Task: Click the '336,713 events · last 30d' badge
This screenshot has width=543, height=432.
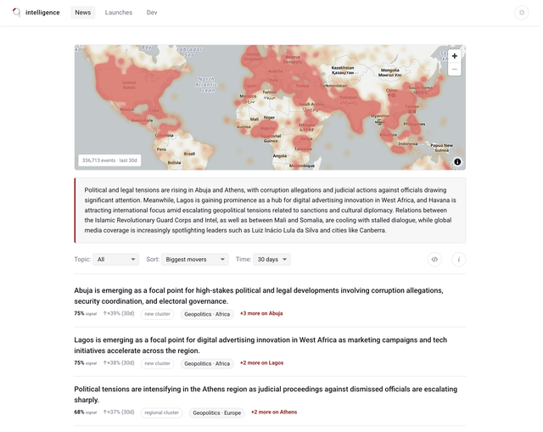Action: tap(109, 160)
